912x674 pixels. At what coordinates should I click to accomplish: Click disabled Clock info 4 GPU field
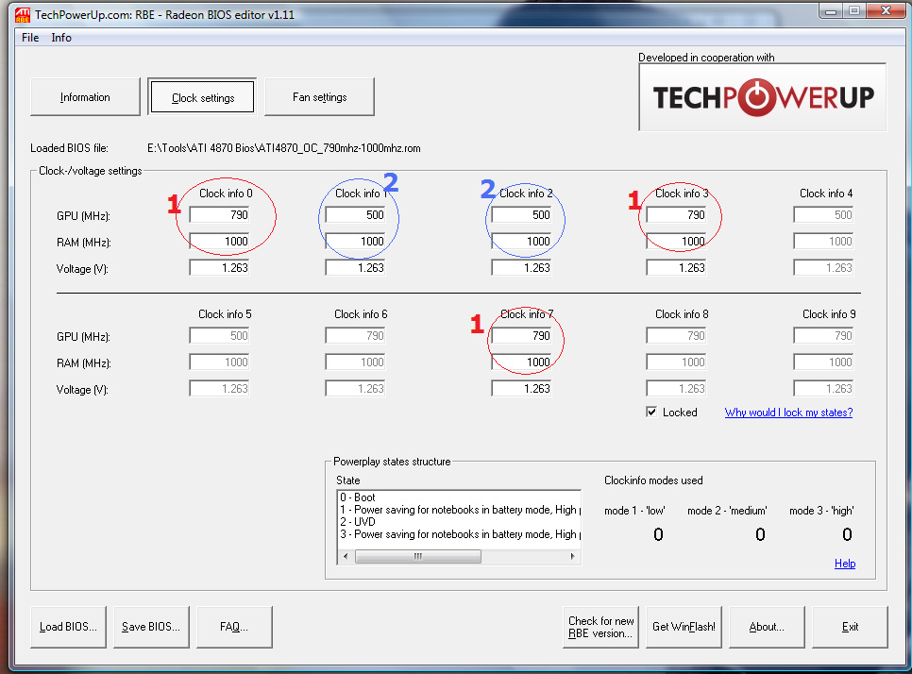click(x=823, y=215)
